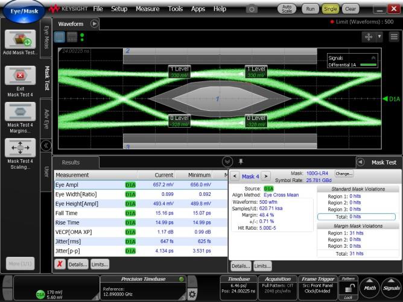Expand the Signals legend box
The width and height of the screenshot is (403, 302).
(373, 58)
